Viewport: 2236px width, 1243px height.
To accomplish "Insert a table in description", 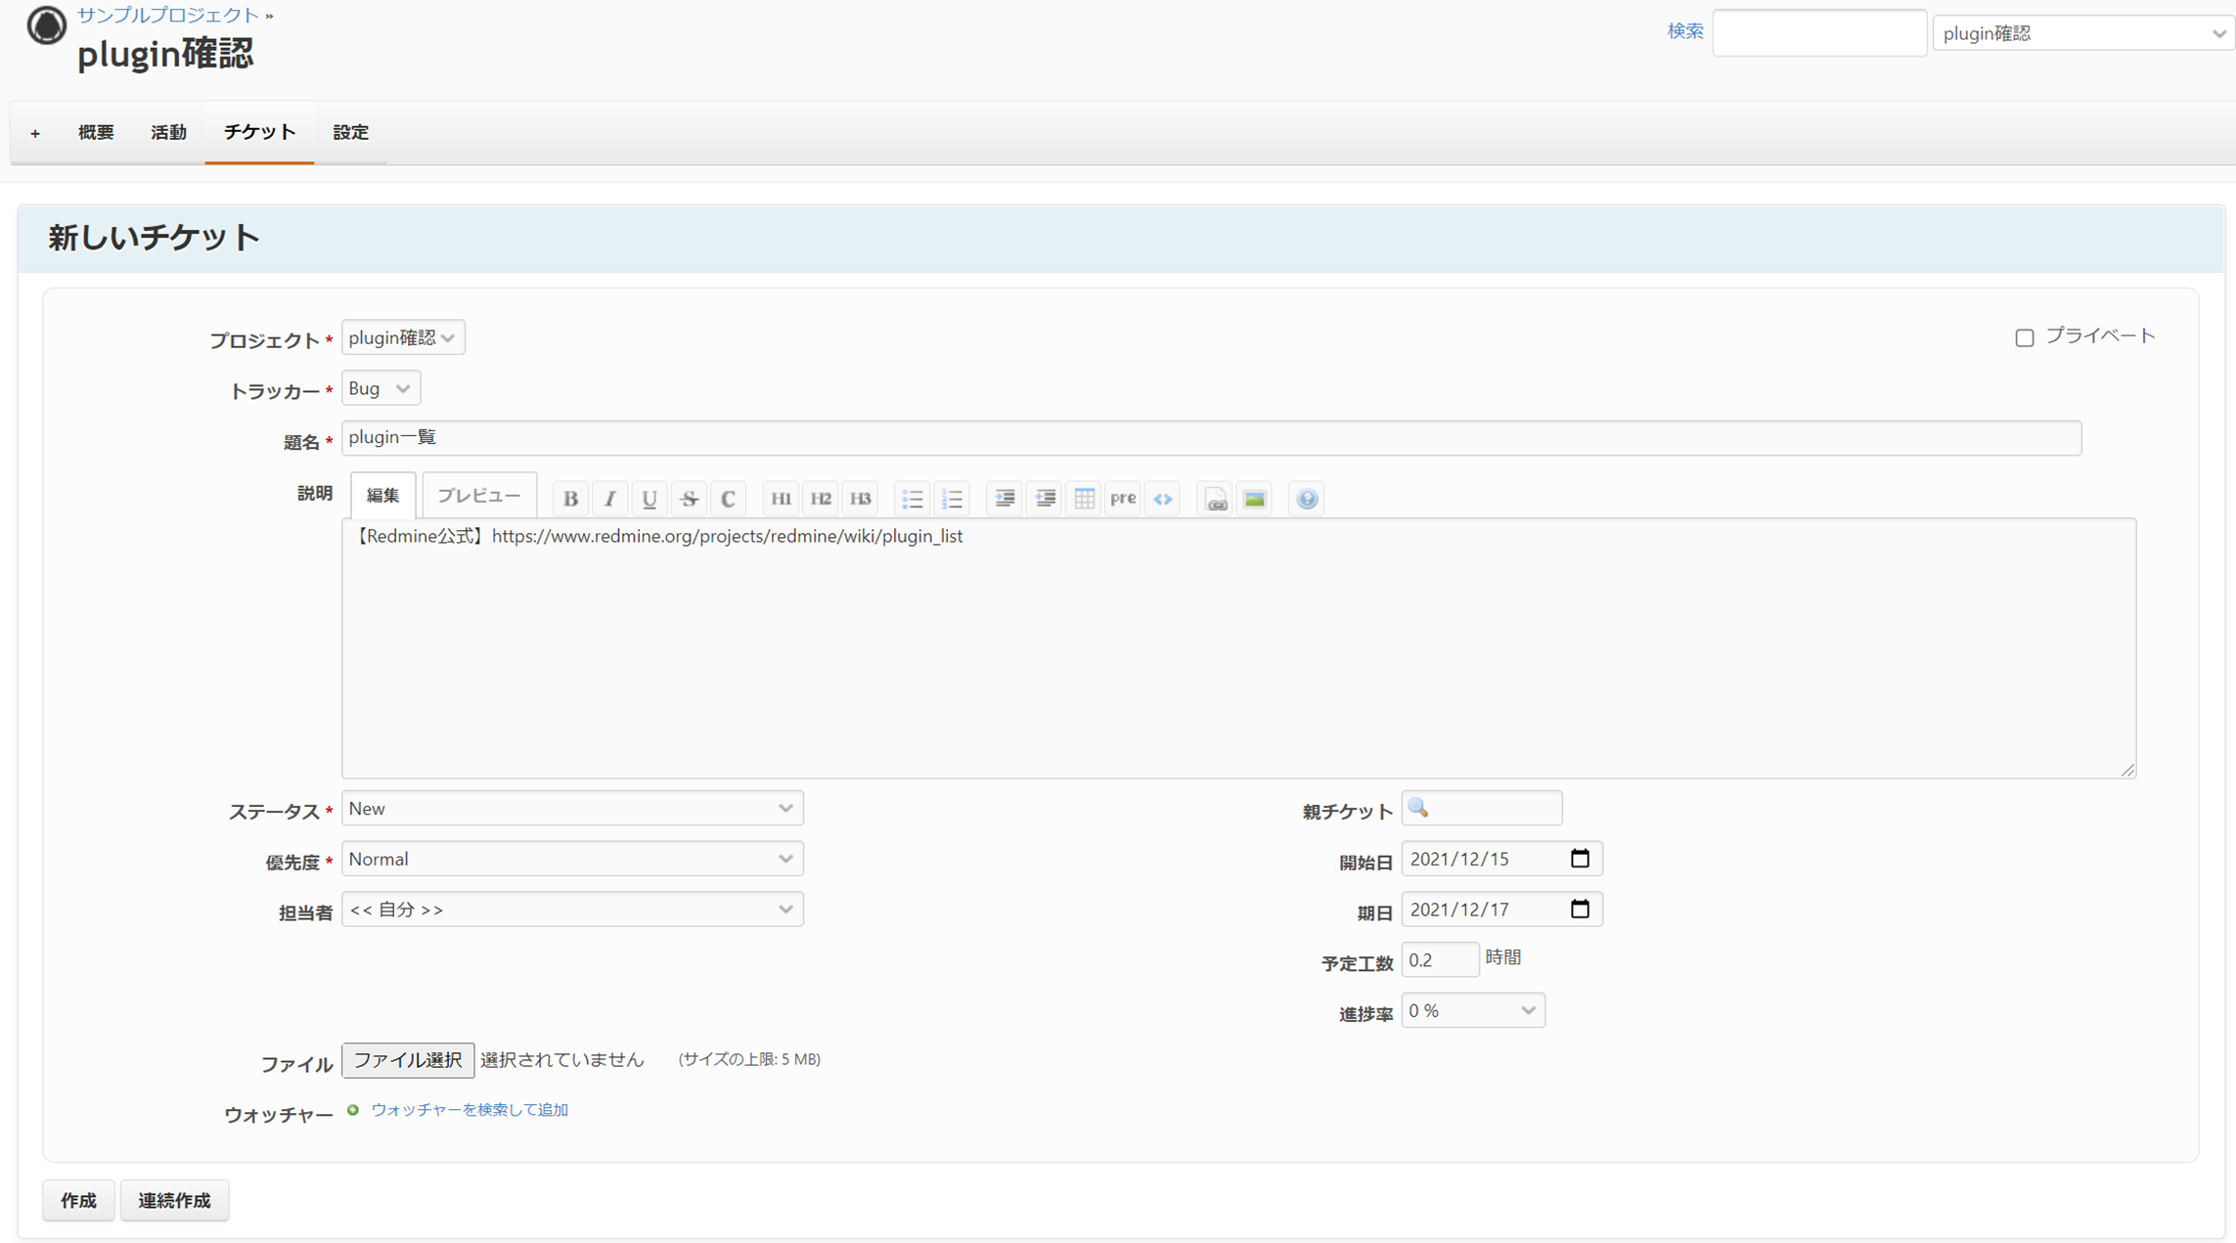I will pos(1084,499).
